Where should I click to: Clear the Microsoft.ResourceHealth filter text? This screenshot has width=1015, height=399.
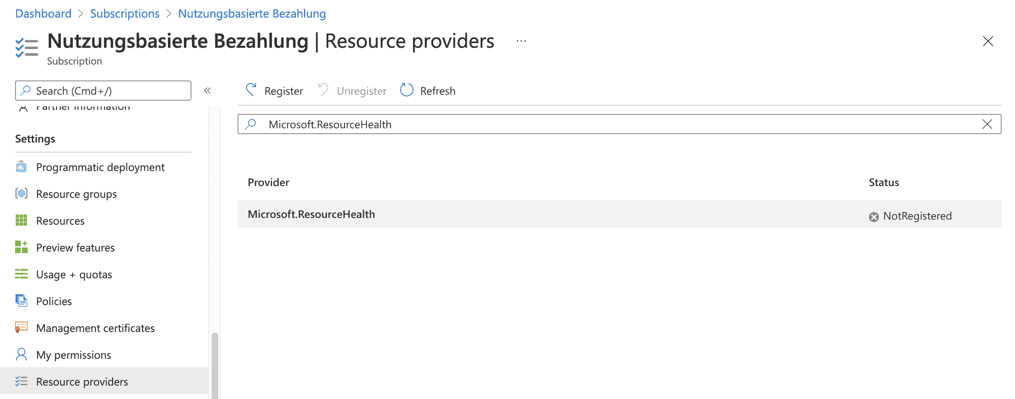pos(987,124)
